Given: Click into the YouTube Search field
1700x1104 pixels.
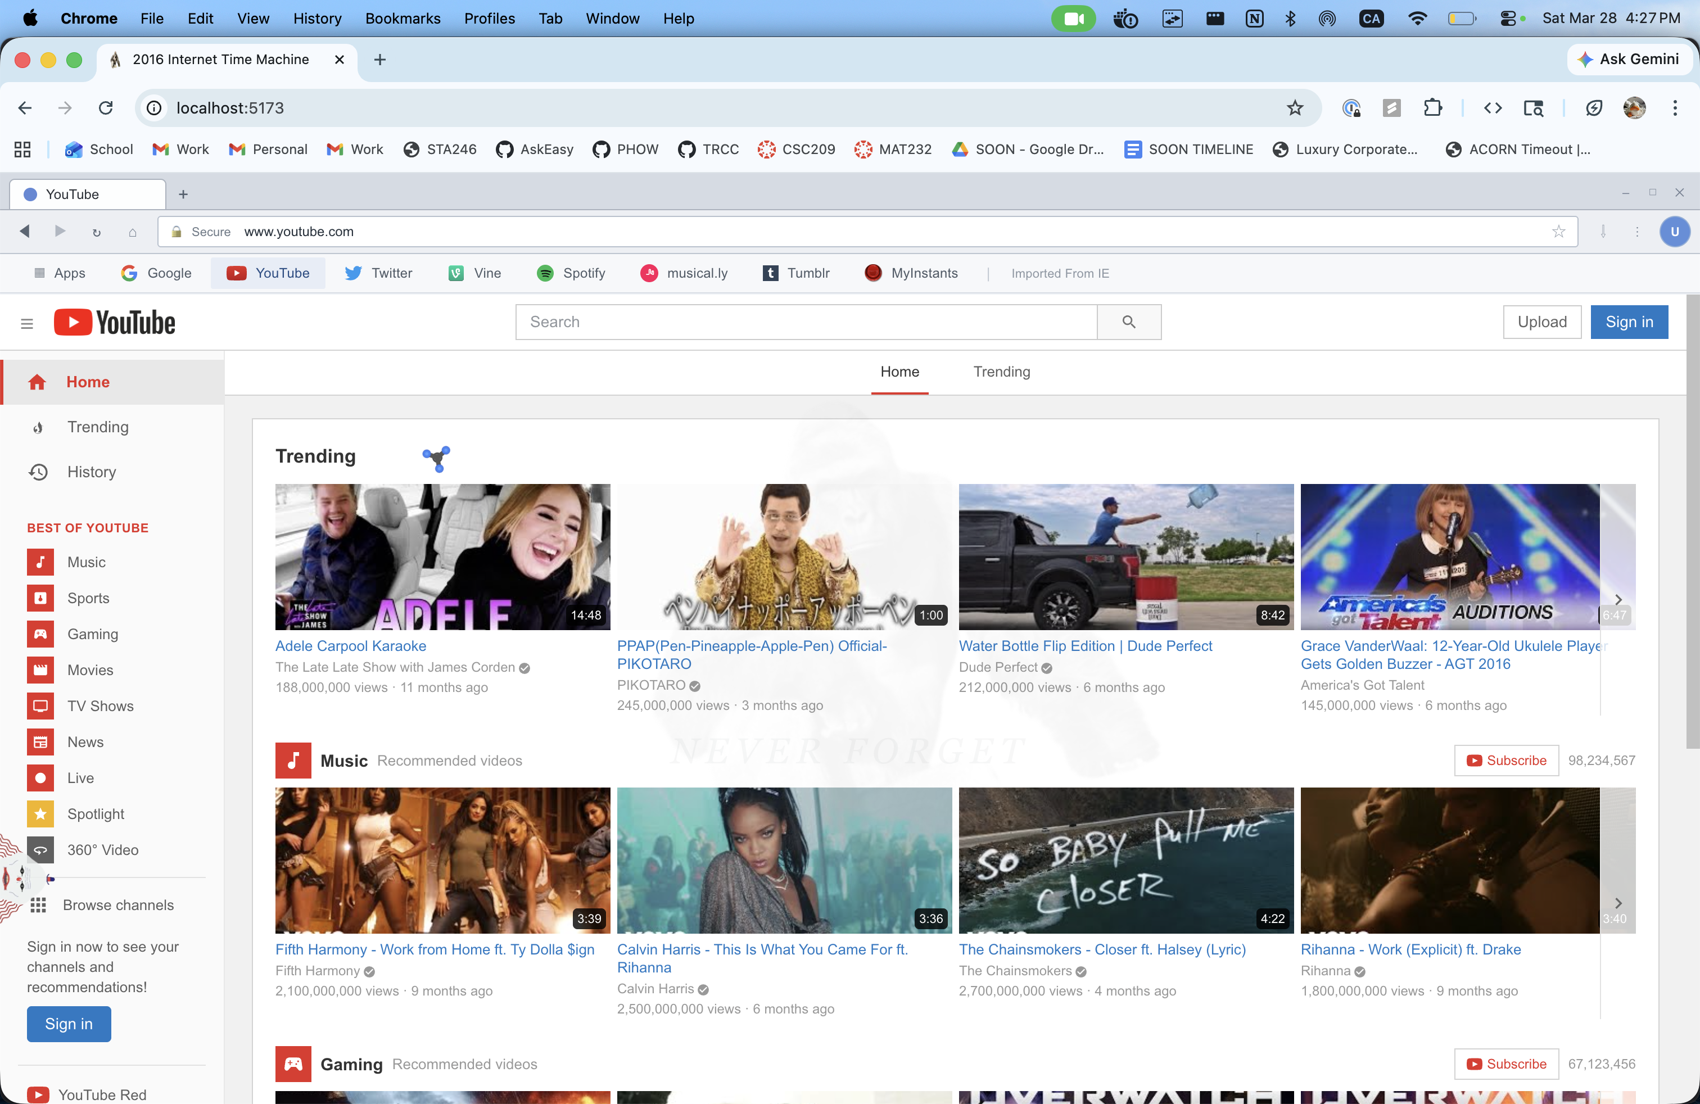Looking at the screenshot, I should coord(806,322).
